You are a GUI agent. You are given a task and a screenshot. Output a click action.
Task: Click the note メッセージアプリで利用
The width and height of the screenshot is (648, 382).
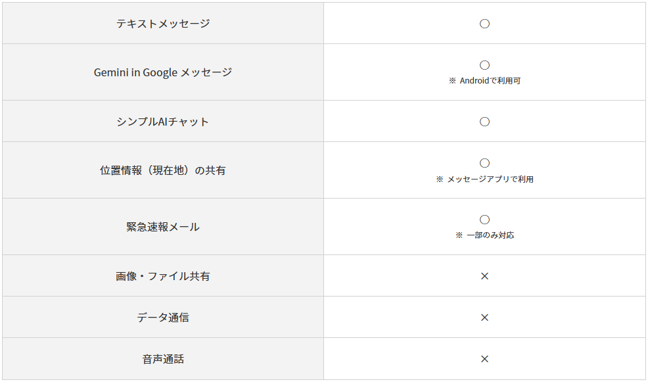click(x=490, y=179)
